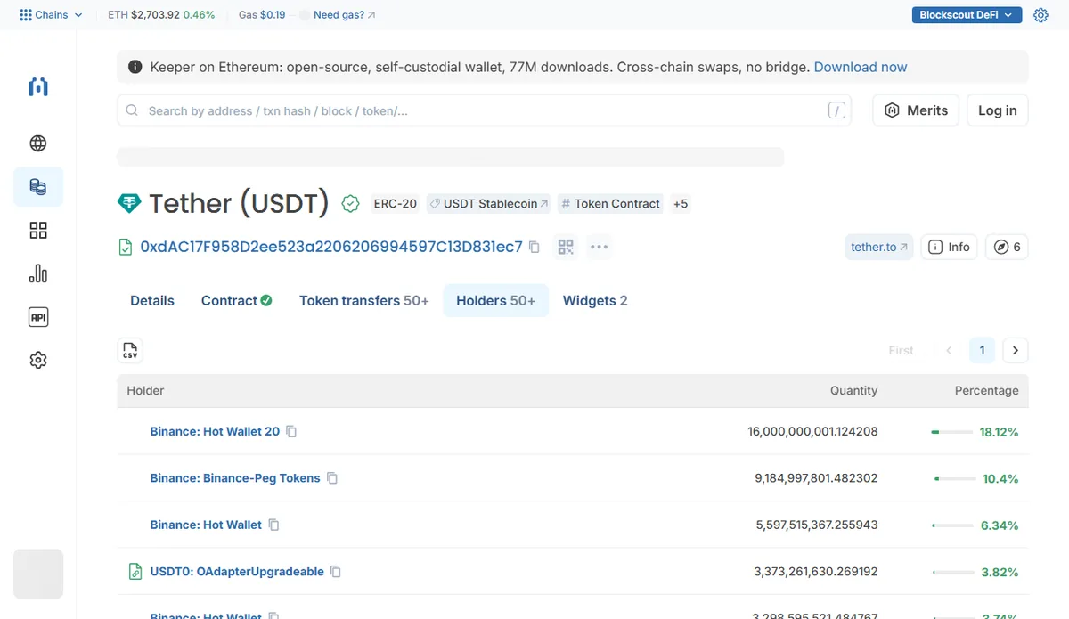Click the slash shortcut key icon
The image size is (1069, 619).
coord(836,110)
